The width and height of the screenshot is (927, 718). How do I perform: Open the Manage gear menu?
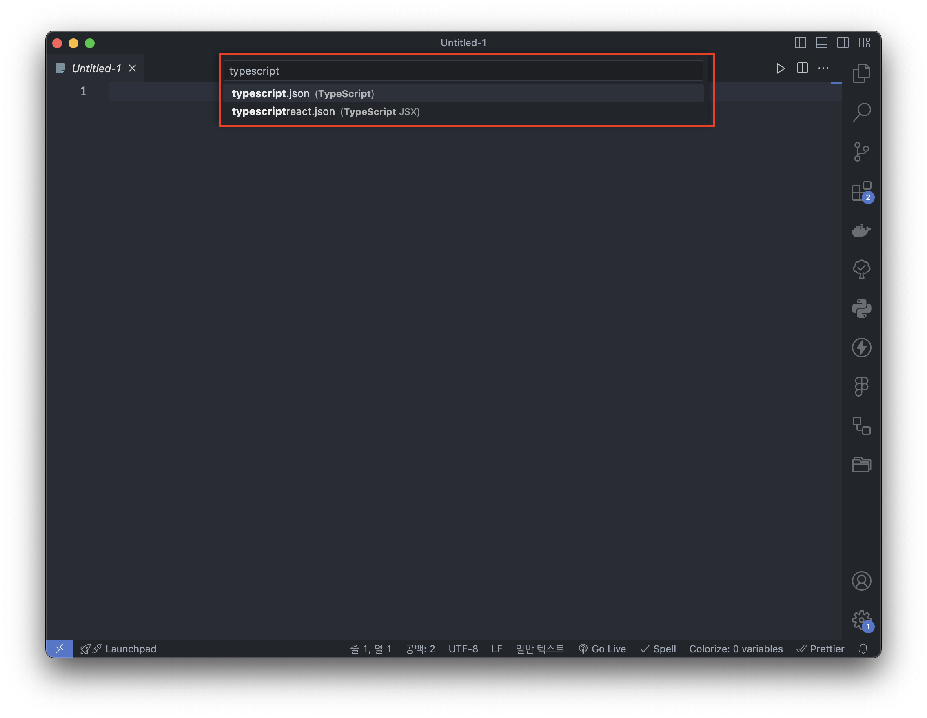pyautogui.click(x=861, y=620)
